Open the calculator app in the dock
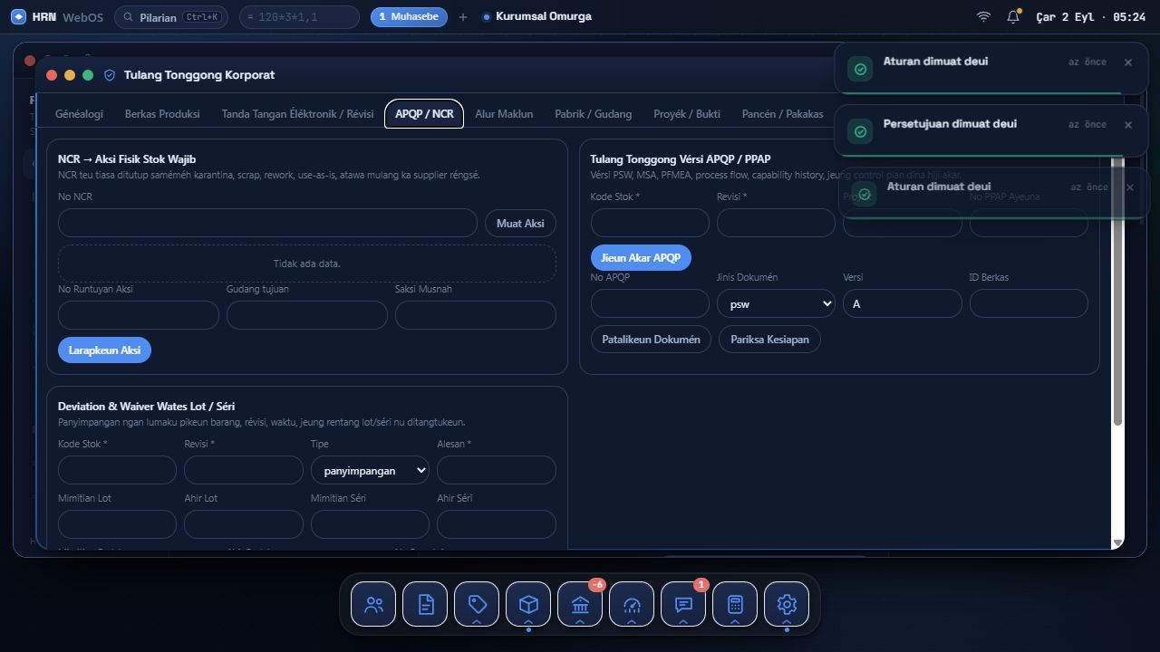Viewport: 1160px width, 652px height. (735, 604)
